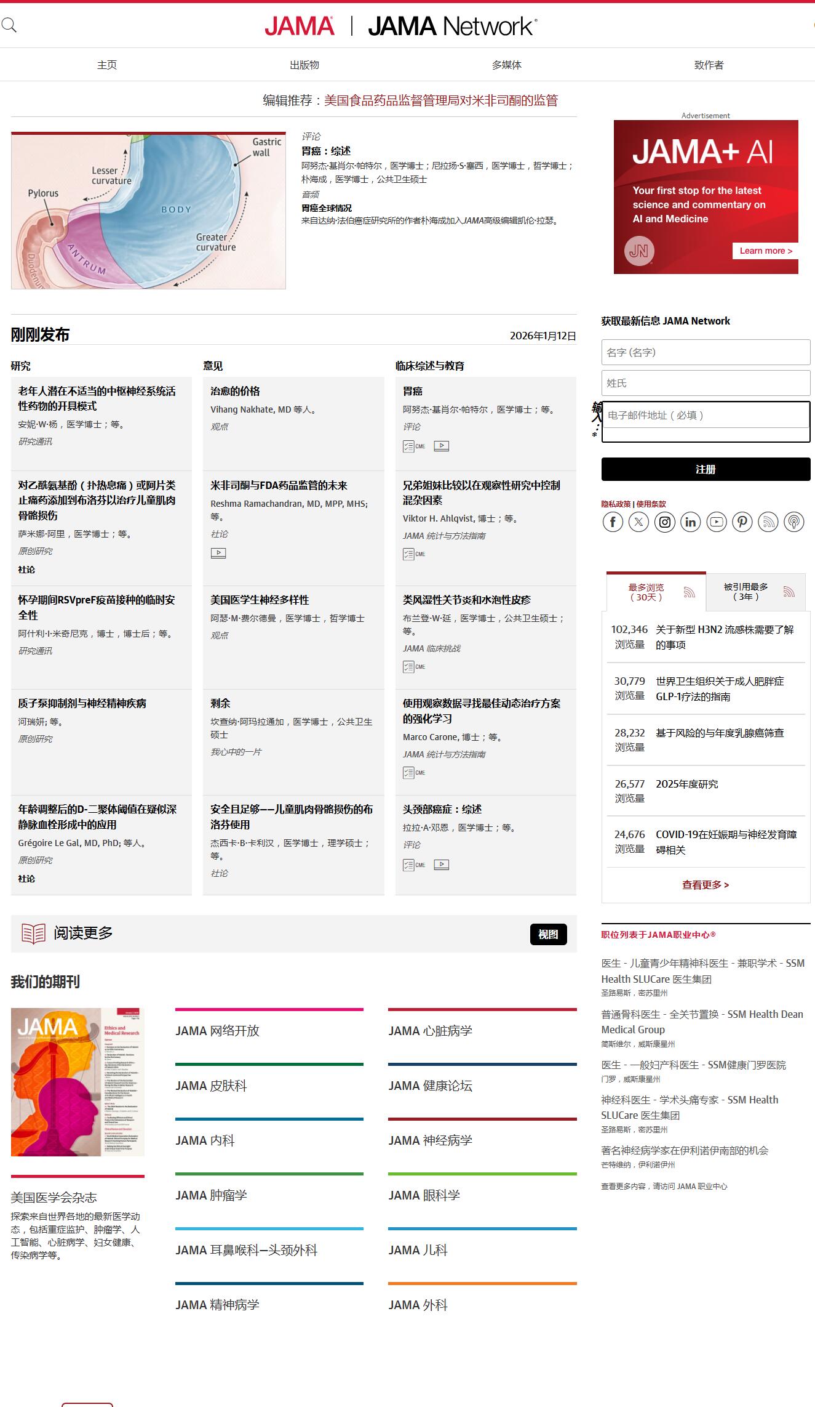Open the audio item 胃癌全球情况

[x=327, y=208]
